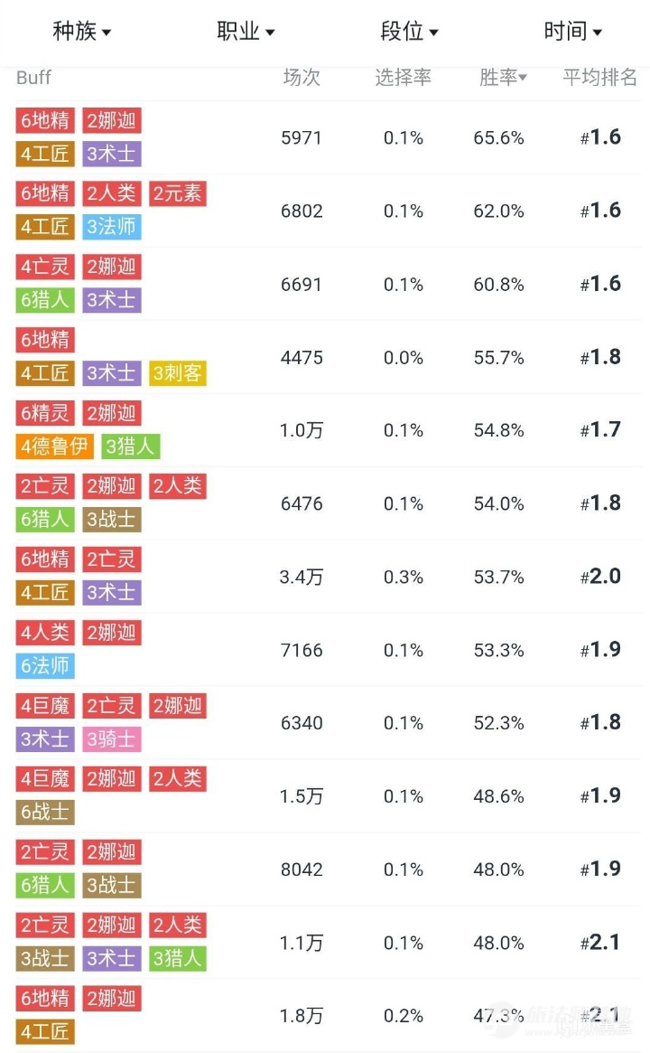Viewport: 650px width, 1053px height.
Task: Select the 6地精 trait badge in the first row
Action: 44,120
